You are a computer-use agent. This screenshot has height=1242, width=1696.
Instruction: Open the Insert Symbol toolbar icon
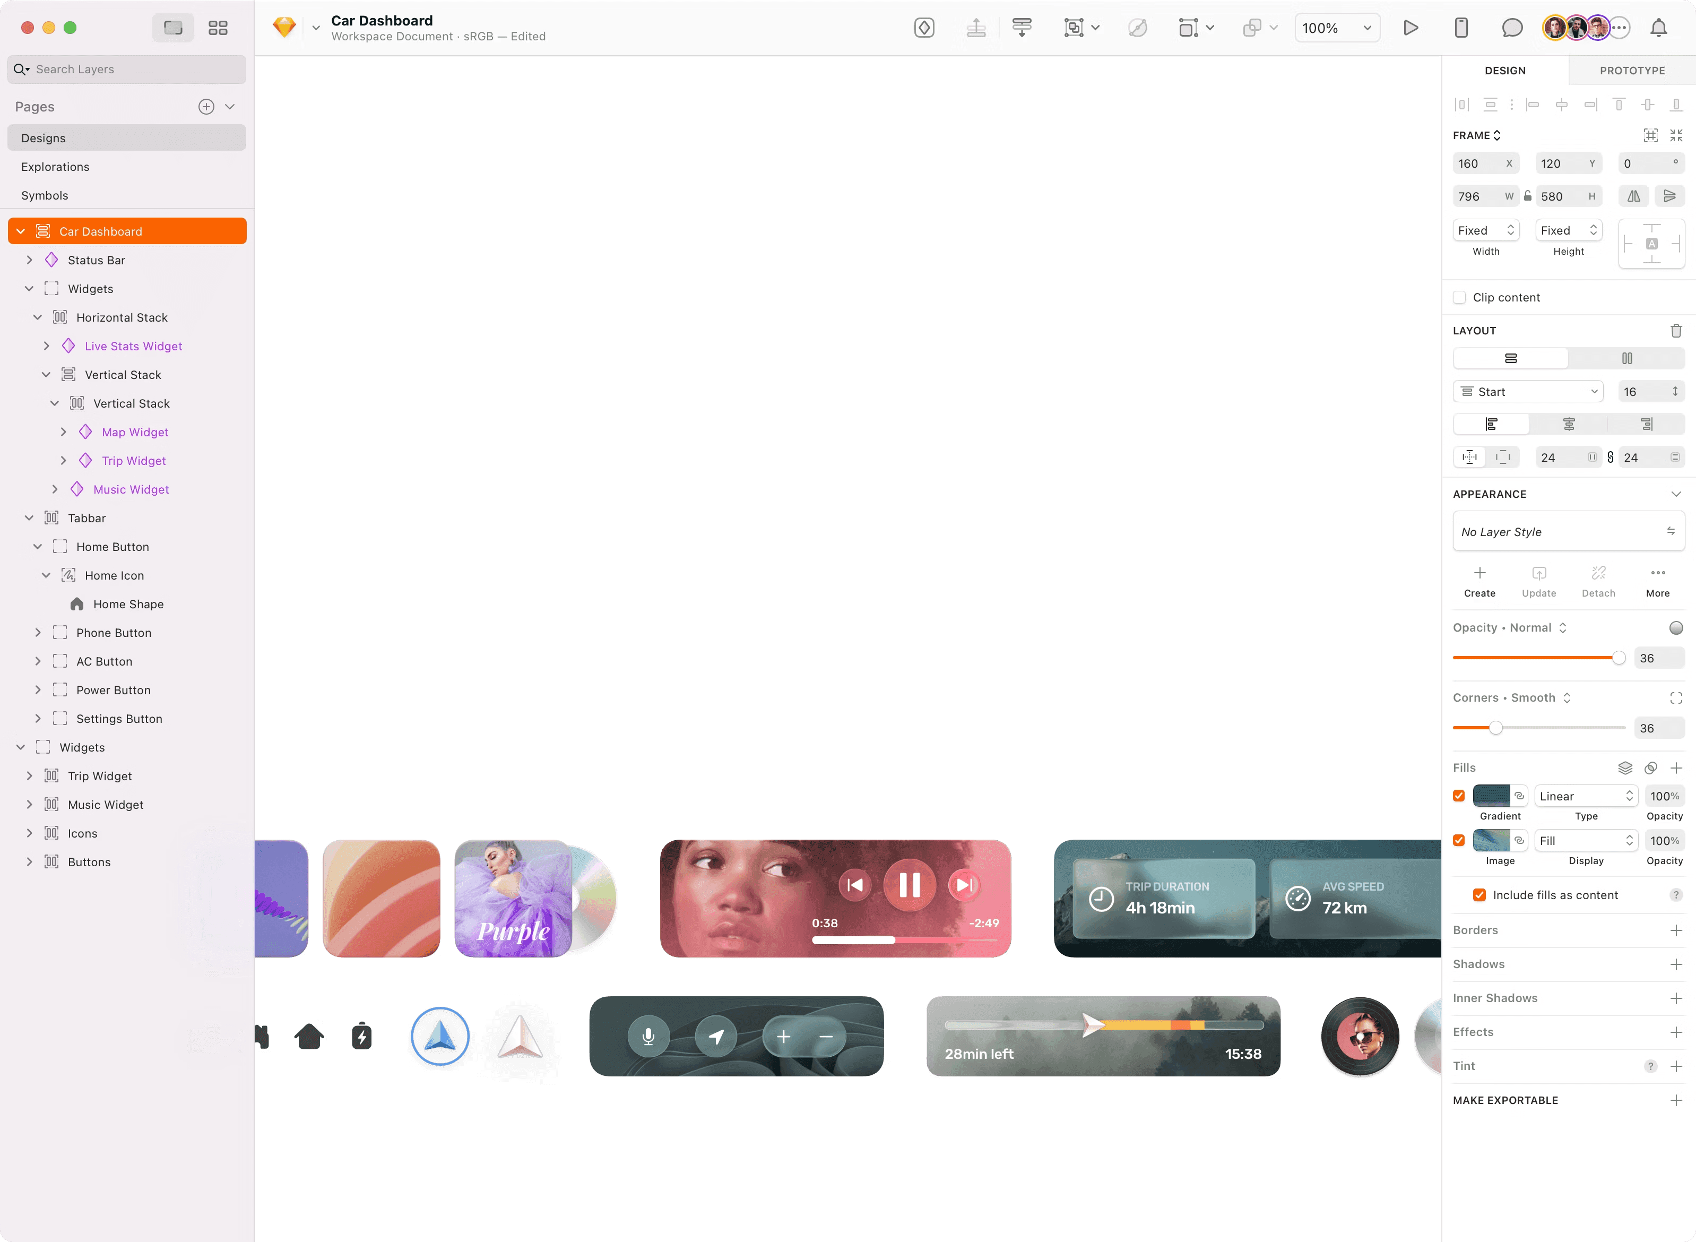coord(924,28)
